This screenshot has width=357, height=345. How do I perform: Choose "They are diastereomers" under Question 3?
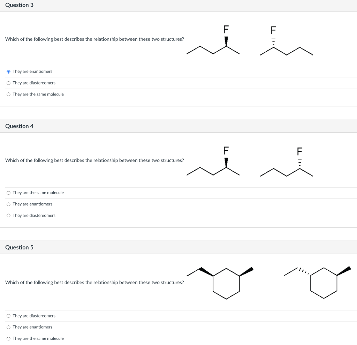8,83
